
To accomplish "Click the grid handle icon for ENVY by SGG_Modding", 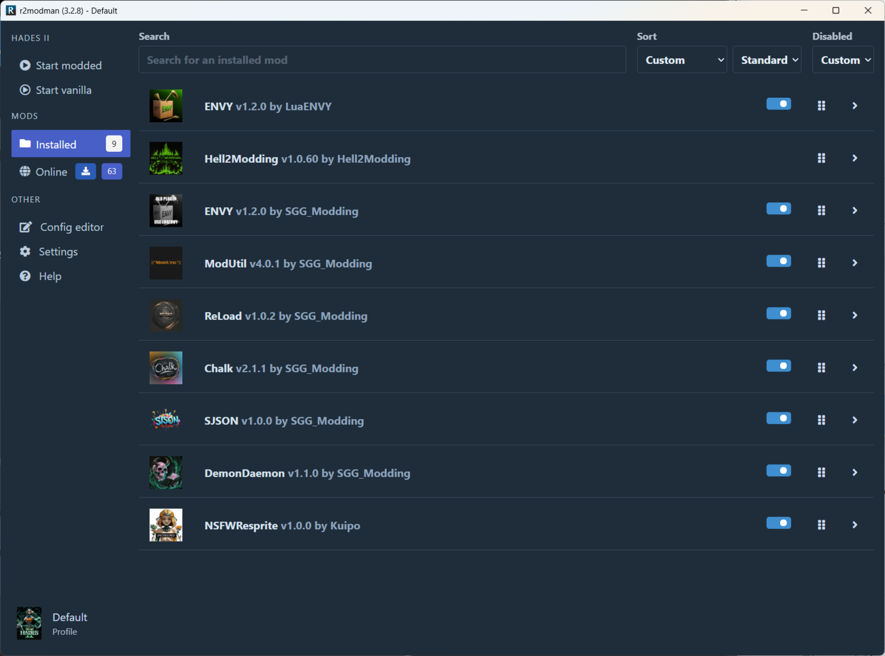I will pos(821,210).
